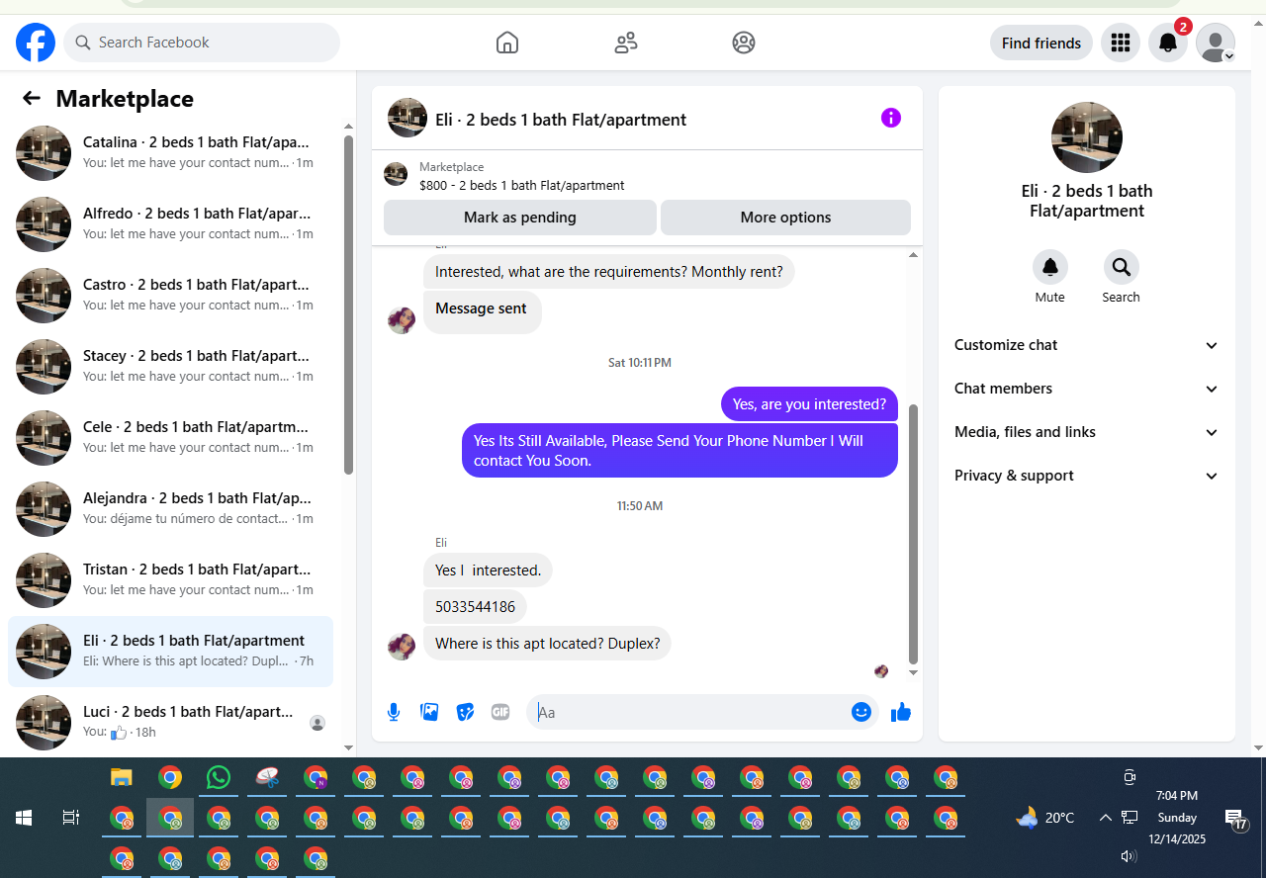The image size is (1266, 878).
Task: Open the Facebook menu grid icon
Action: [x=1121, y=43]
